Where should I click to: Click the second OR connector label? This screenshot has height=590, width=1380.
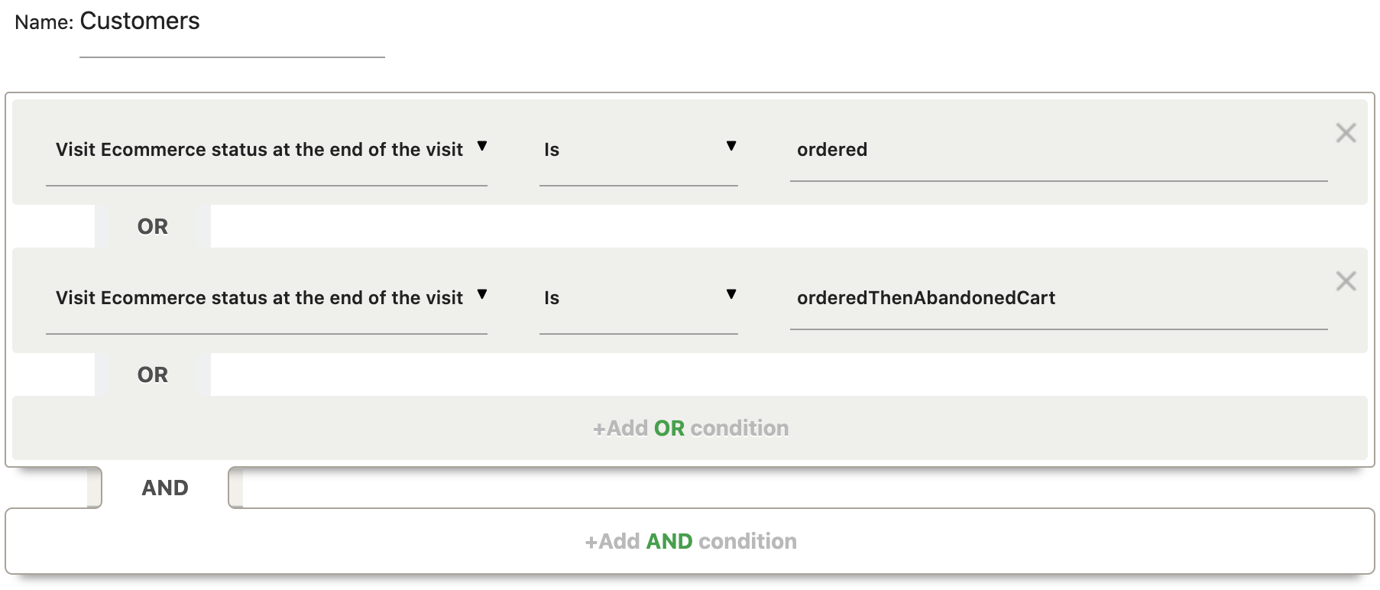tap(153, 374)
